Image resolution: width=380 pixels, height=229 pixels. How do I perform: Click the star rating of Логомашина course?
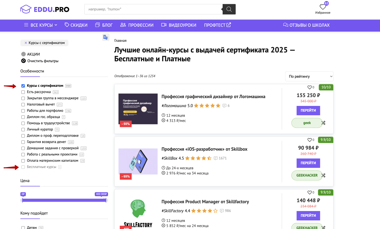[207, 106]
